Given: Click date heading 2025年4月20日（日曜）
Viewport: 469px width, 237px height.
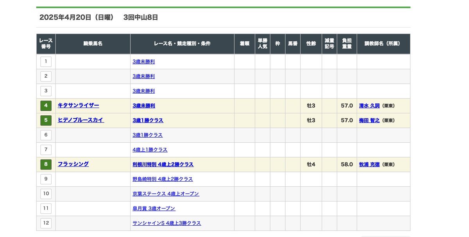Looking at the screenshot, I should (77, 18).
